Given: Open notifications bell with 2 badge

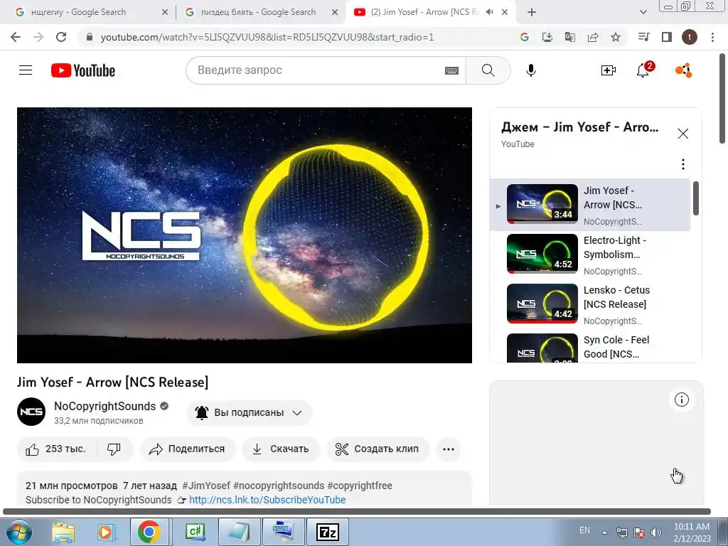Looking at the screenshot, I should point(643,70).
